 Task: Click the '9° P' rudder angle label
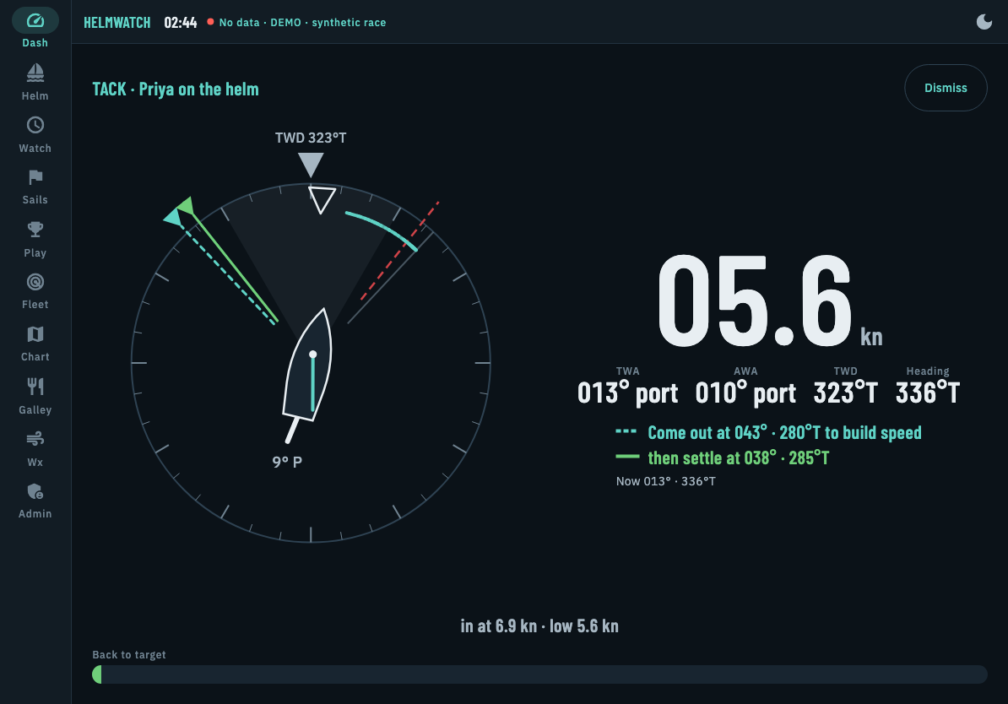(x=287, y=462)
